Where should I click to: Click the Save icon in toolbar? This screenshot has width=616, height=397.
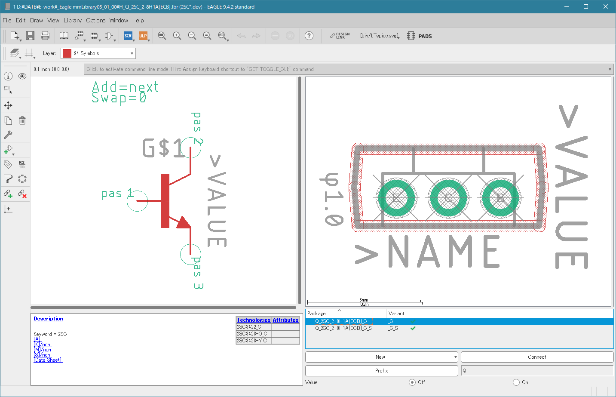click(30, 36)
